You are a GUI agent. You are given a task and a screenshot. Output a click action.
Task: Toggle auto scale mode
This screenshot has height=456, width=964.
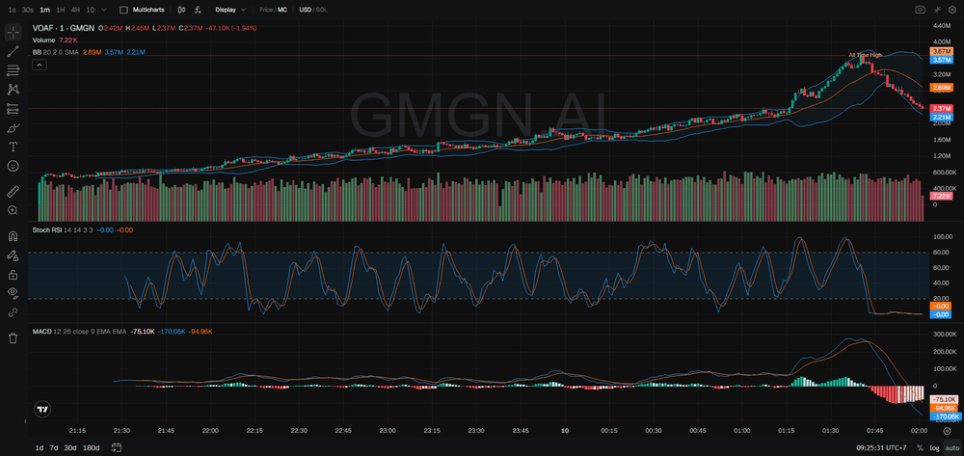(x=951, y=447)
